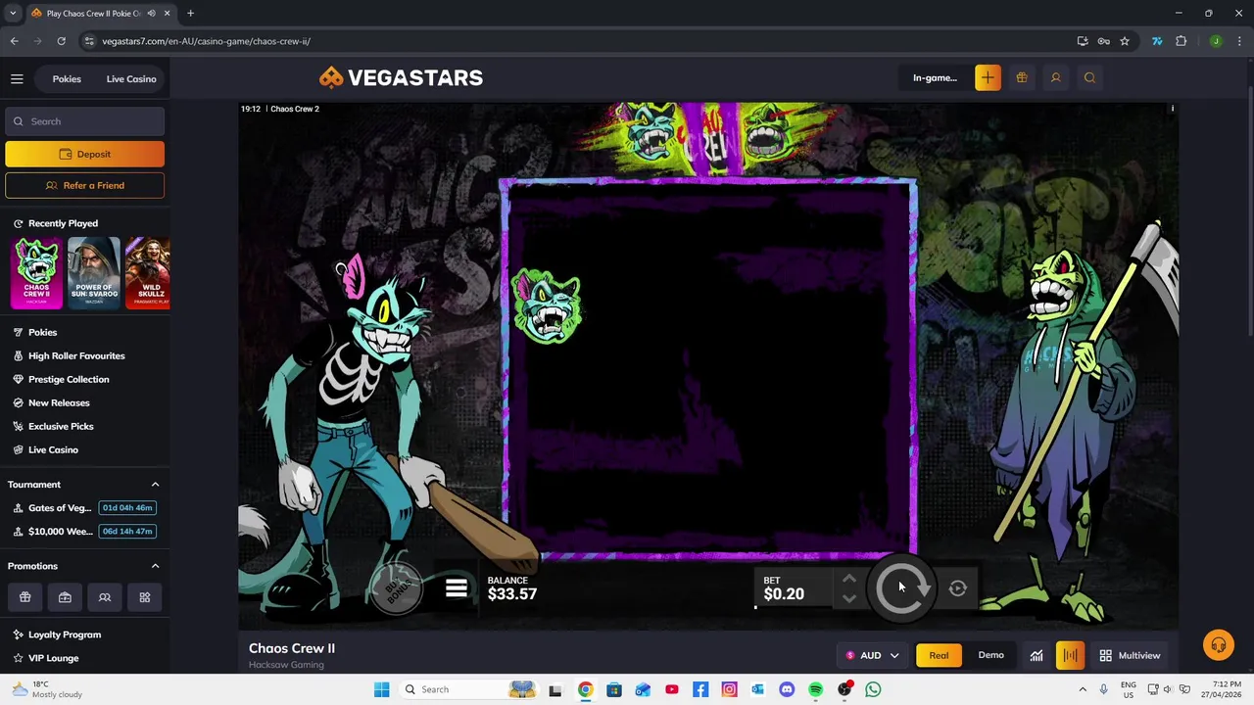Switch to Real play mode
This screenshot has width=1254, height=705.
[x=939, y=655]
